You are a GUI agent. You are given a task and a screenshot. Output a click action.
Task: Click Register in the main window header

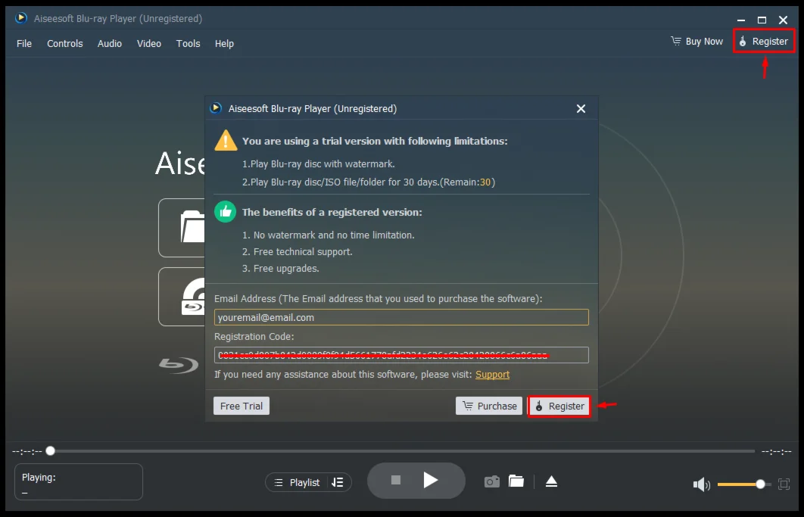click(763, 41)
